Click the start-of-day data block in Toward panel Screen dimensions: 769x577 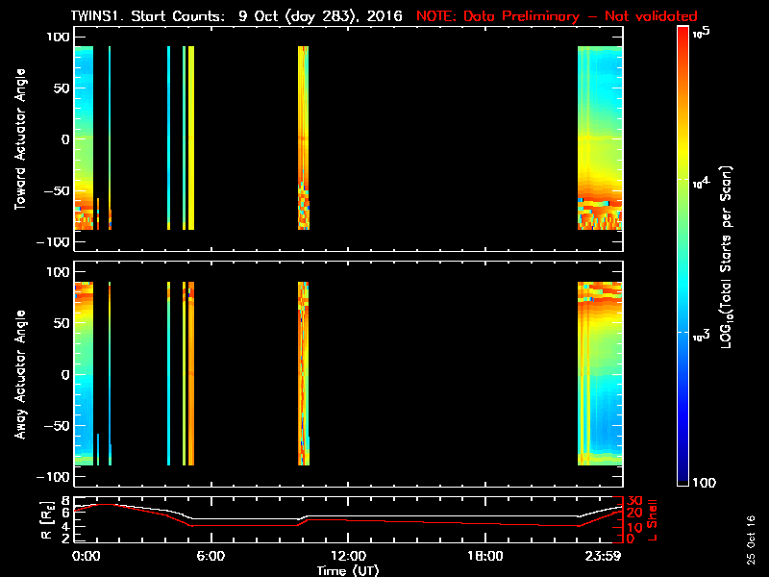coord(84,138)
